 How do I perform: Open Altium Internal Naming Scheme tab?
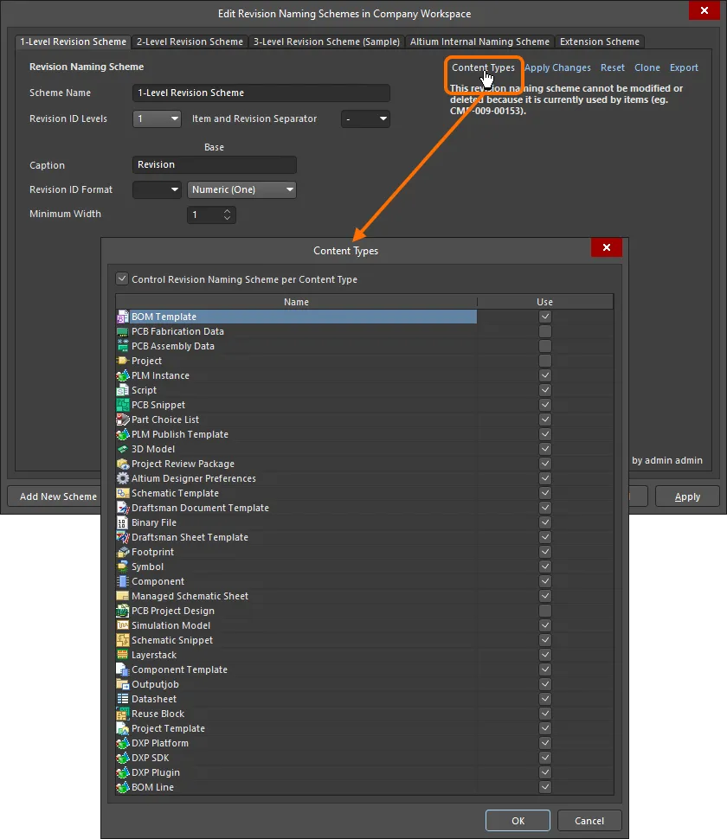(x=479, y=42)
